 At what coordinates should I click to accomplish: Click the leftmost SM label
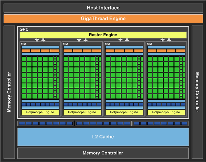23,44
